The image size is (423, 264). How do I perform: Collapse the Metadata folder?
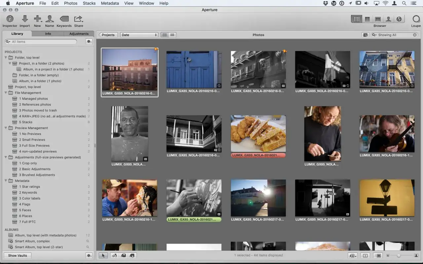point(6,181)
